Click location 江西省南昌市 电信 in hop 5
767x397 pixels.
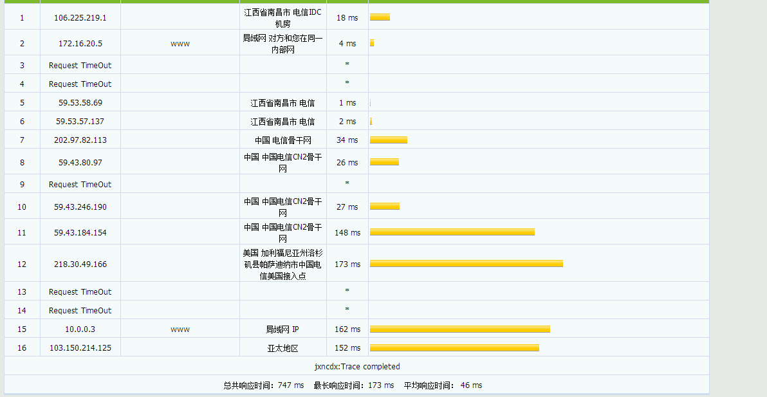(x=282, y=103)
